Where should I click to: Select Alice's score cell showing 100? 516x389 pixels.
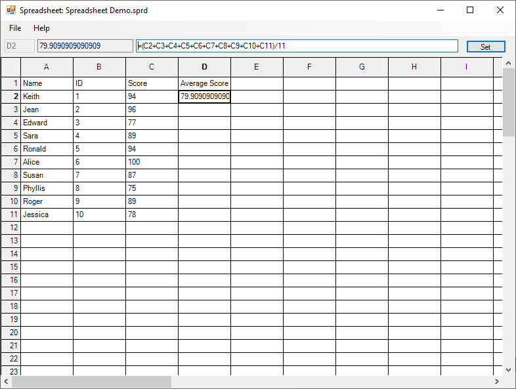click(x=152, y=163)
